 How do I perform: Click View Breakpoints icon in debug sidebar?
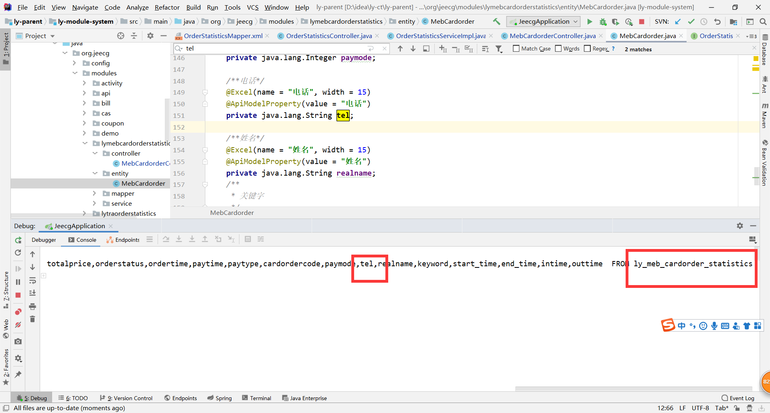pyautogui.click(x=18, y=312)
